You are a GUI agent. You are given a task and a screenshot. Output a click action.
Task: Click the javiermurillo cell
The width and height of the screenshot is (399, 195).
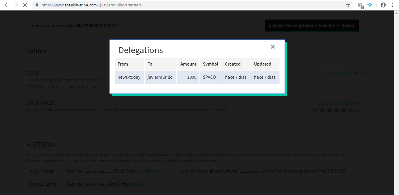pyautogui.click(x=161, y=77)
